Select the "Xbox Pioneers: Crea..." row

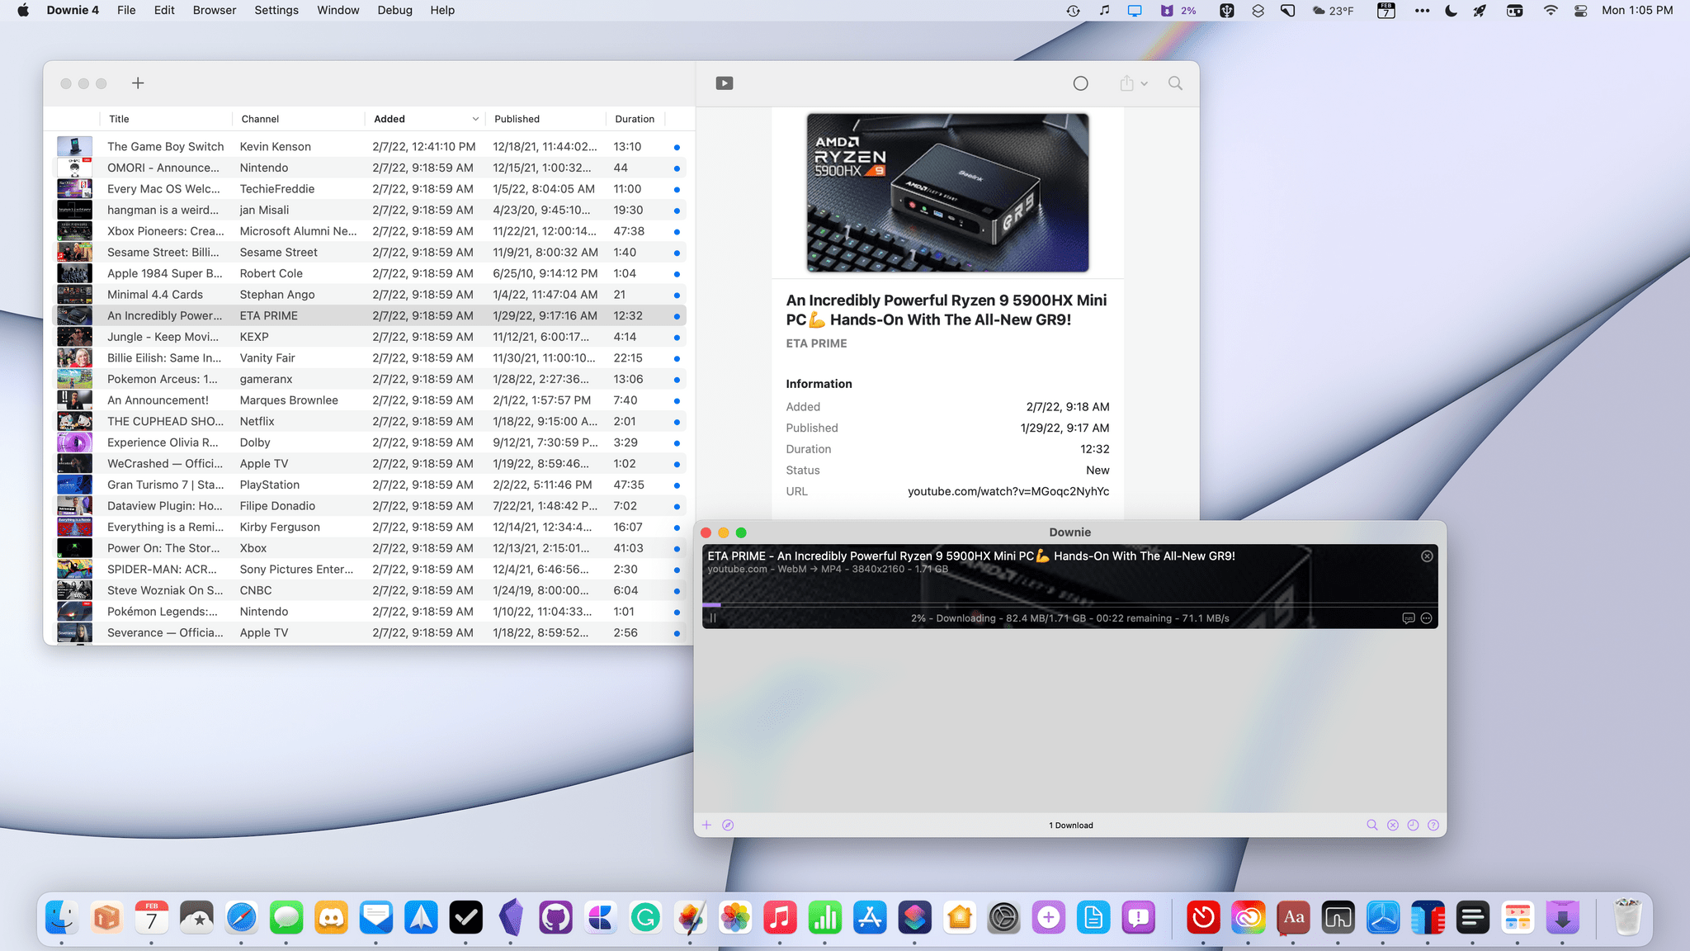[x=369, y=231]
